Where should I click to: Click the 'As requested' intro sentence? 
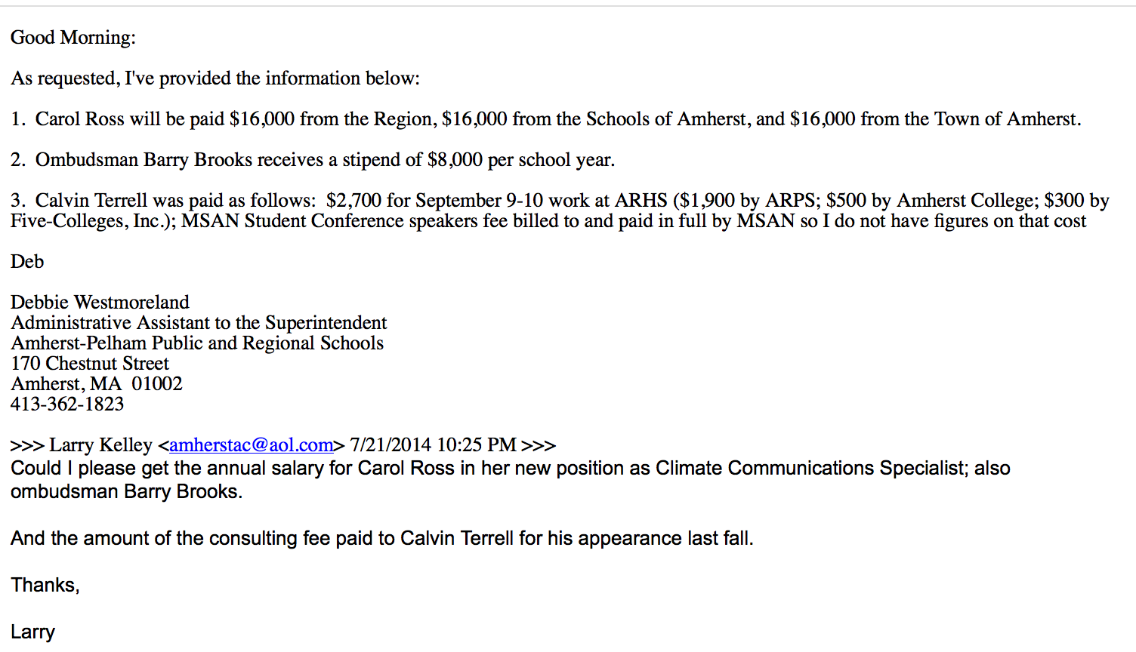[215, 78]
